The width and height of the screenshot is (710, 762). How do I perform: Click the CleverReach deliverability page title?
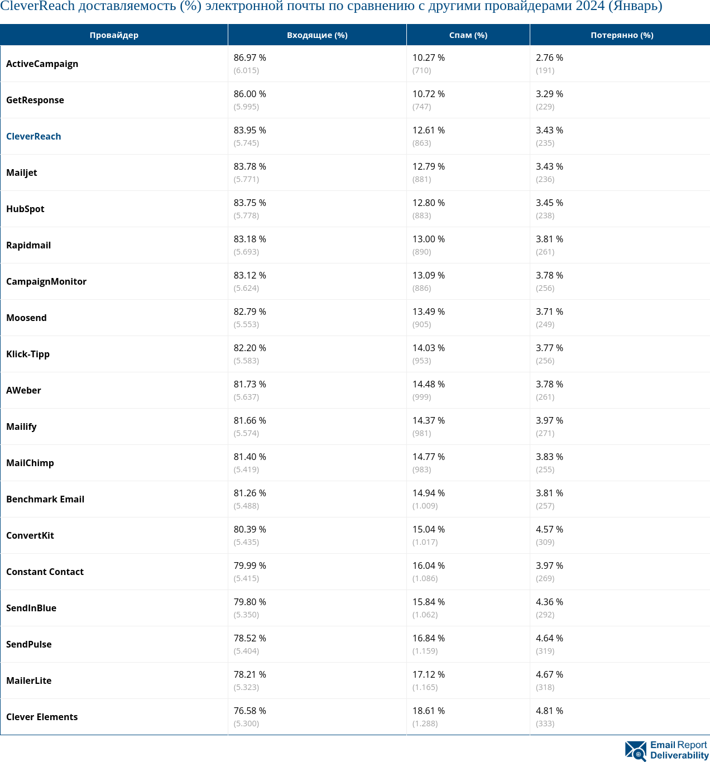coord(331,7)
